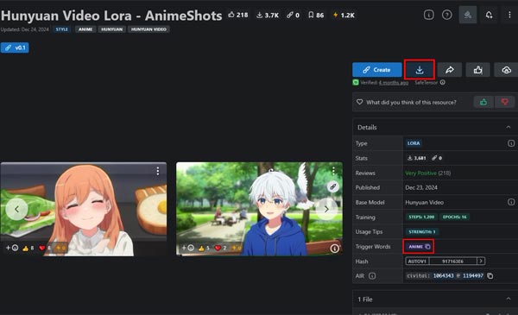Click the 218 likes counter in the header
This screenshot has height=315, width=518.
(x=238, y=15)
